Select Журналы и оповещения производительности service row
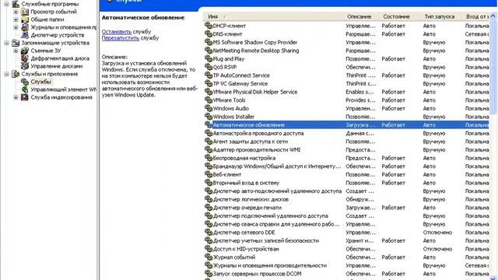Viewport: 498px width, 280px height. click(x=346, y=265)
